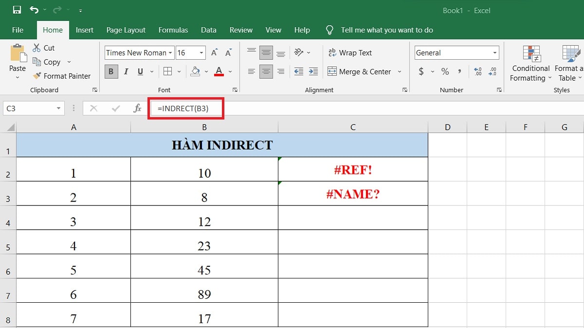Click the formula bar with =INDRECT(B3)
This screenshot has width=584, height=328.
367,108
